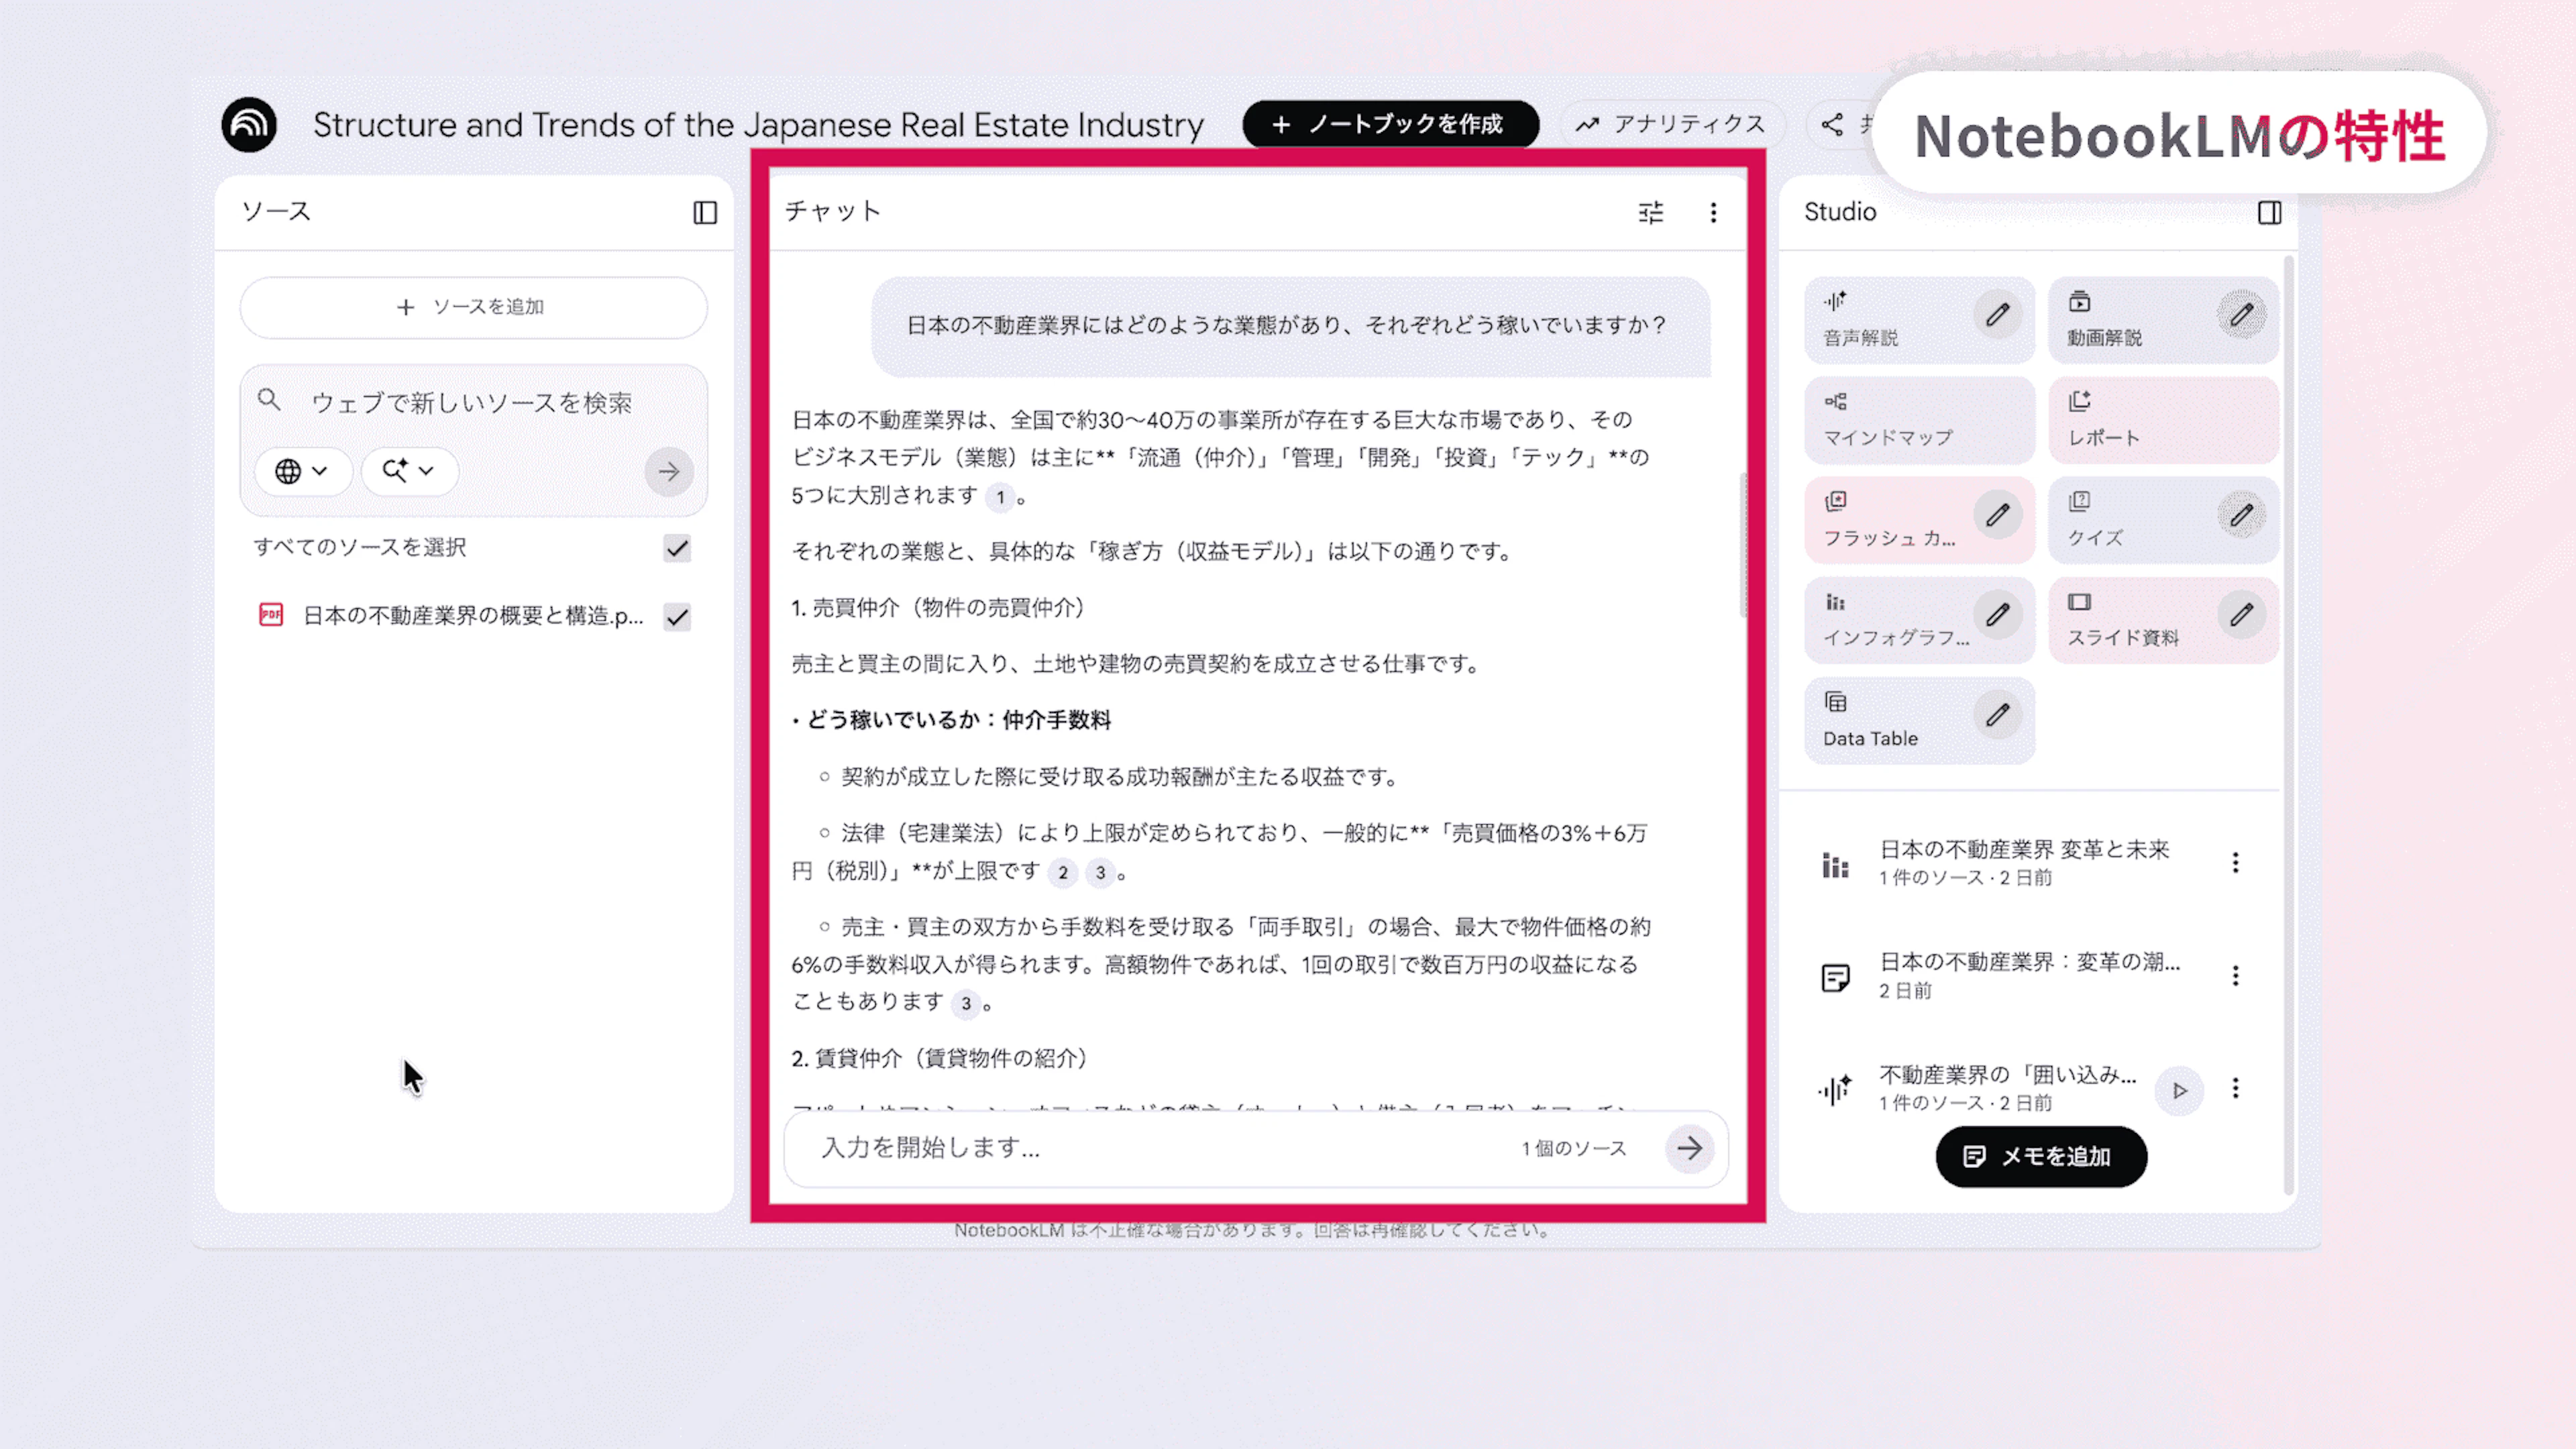
Task: Click the chat panel's vertical scrollbar
Action: coord(1743,545)
